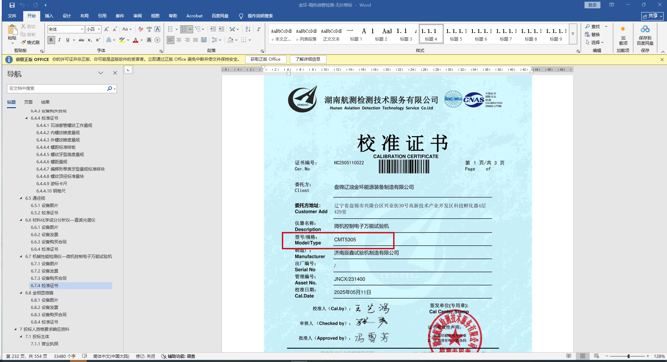Select the Format Painter (格式刷) tool

tap(30, 42)
